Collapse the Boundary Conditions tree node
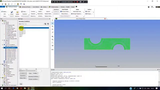This screenshot has width=160, height=90. pos(2,48)
